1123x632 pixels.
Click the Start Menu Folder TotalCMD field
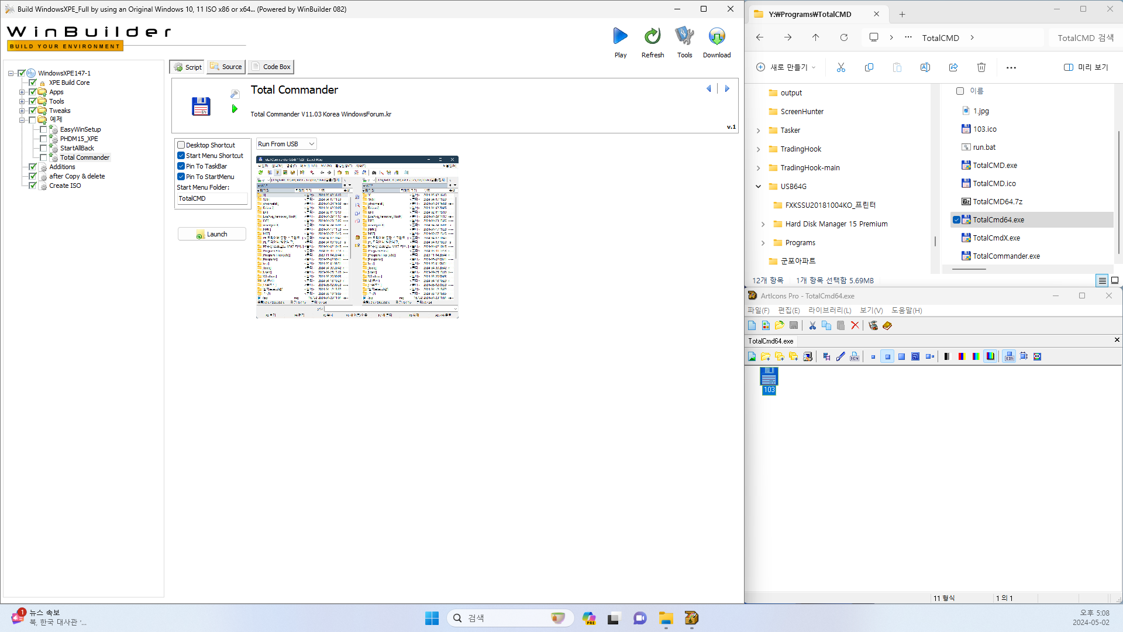212,198
